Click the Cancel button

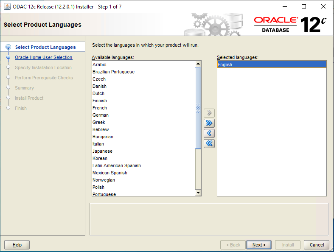pyautogui.click(x=317, y=245)
